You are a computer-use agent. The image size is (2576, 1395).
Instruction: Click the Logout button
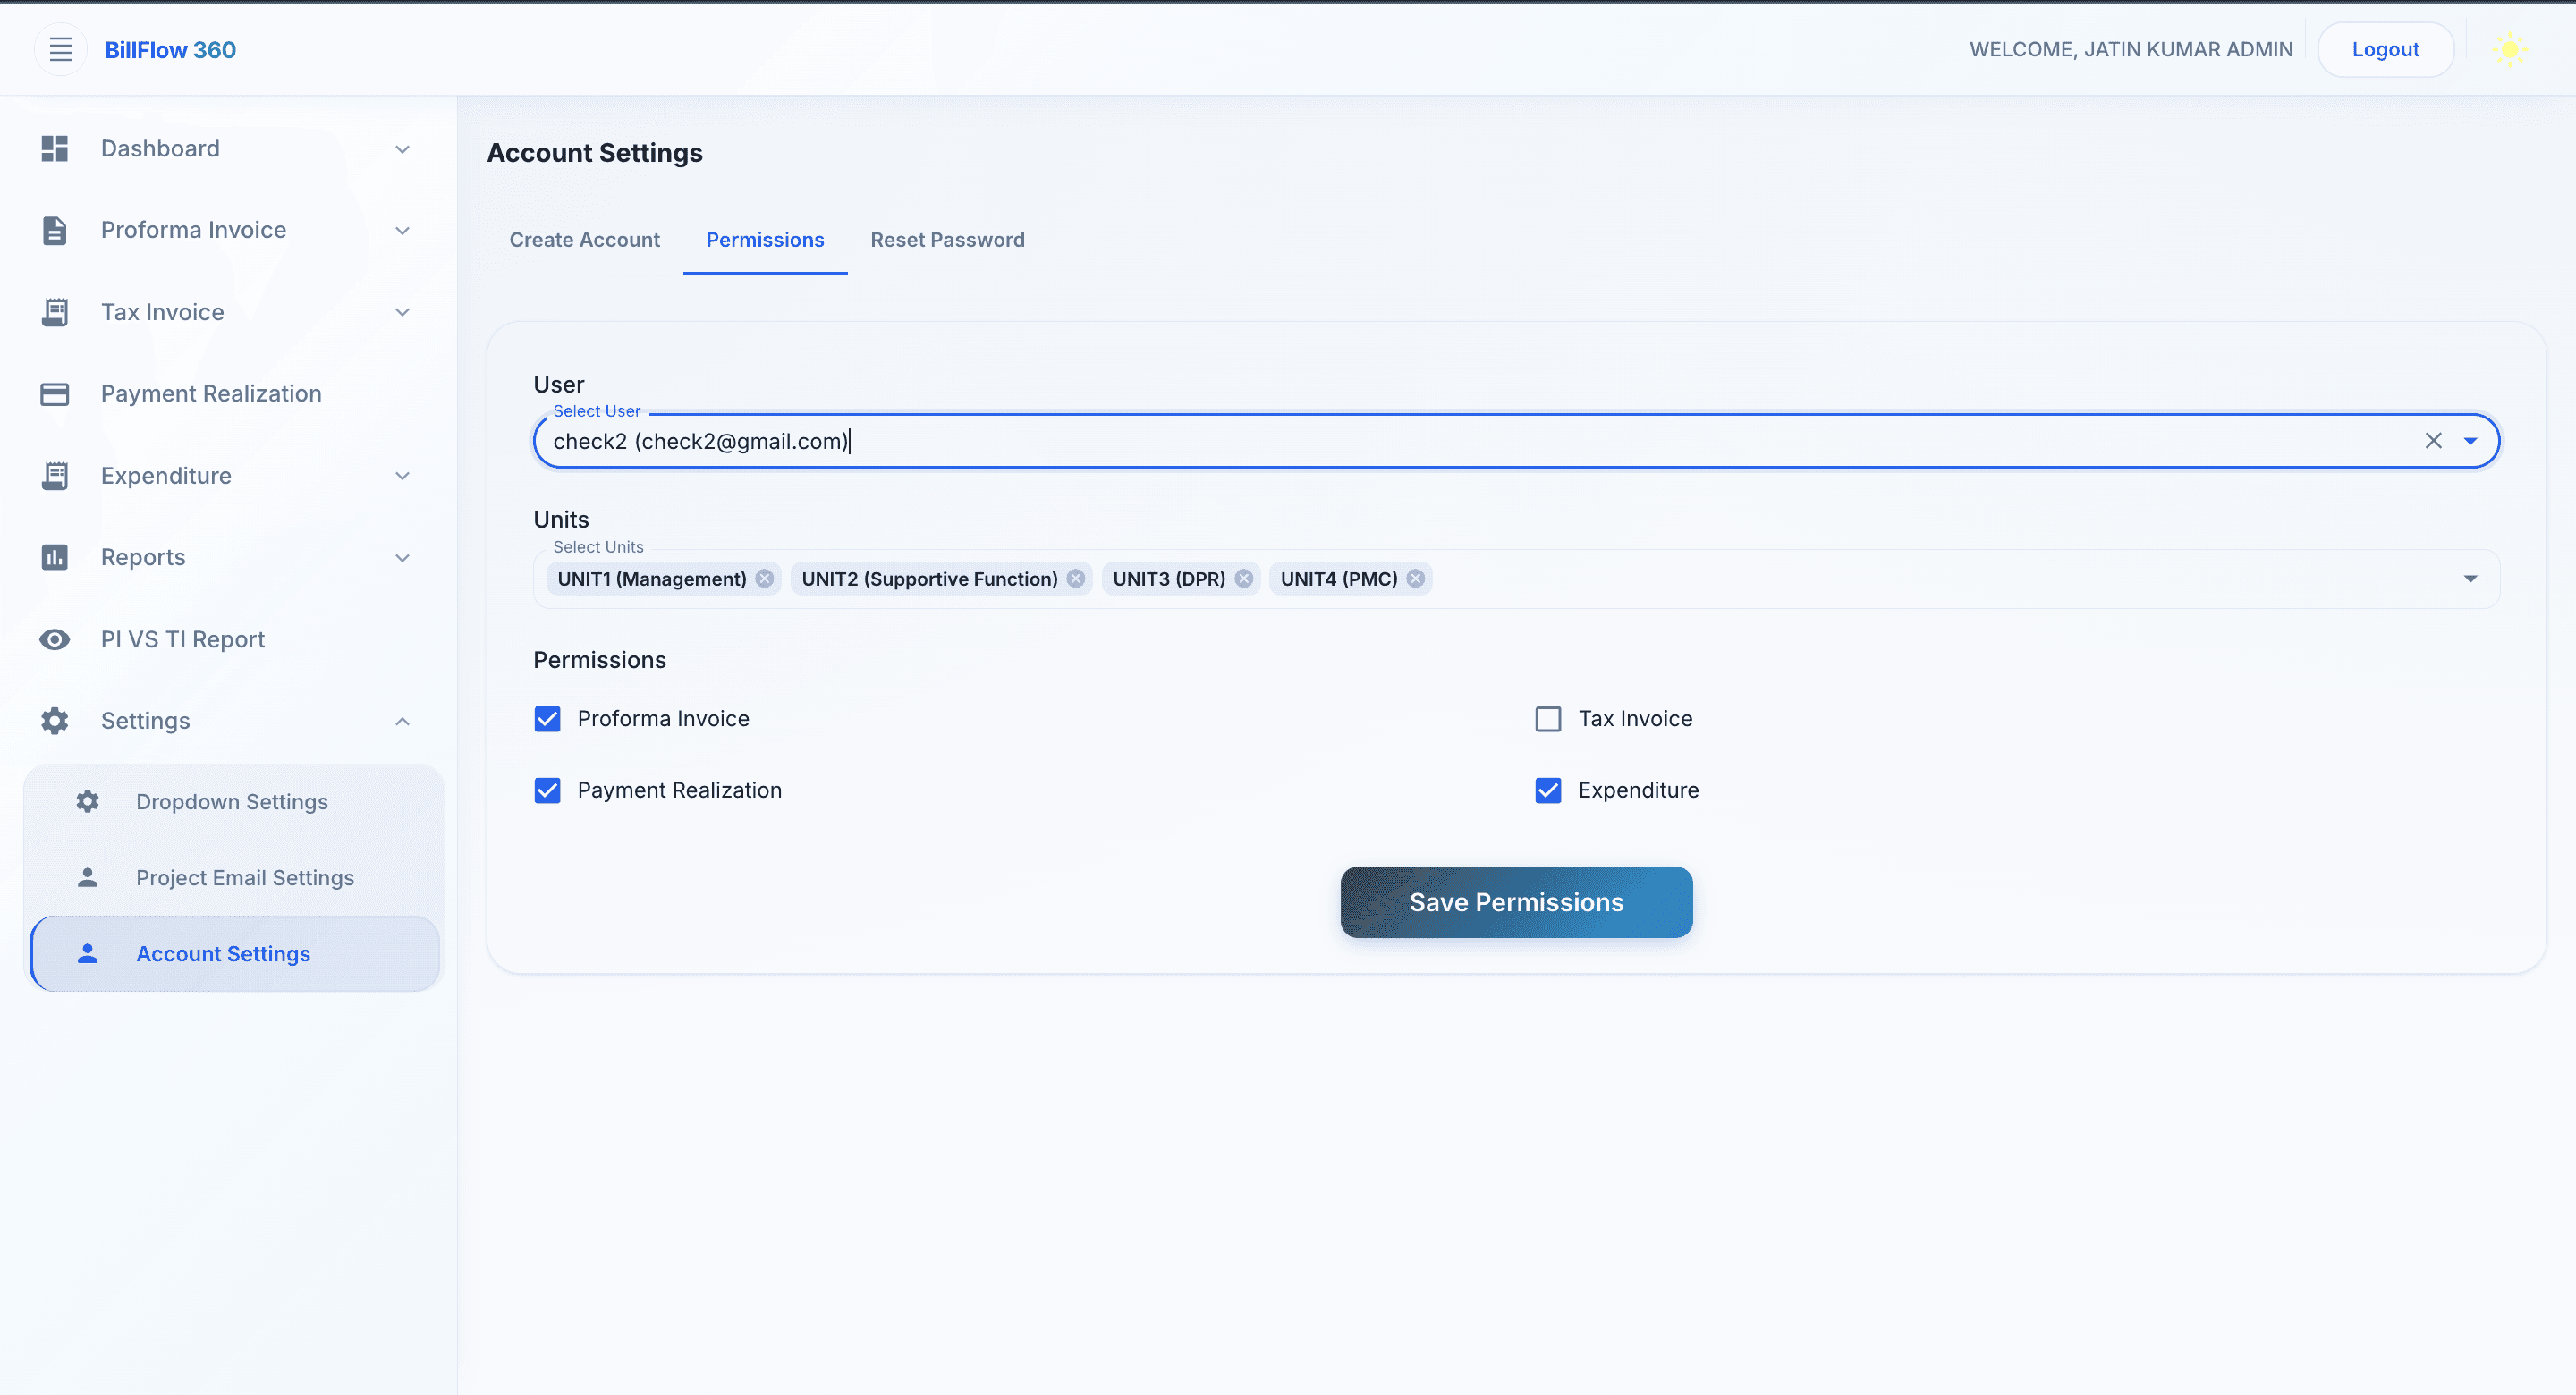2385,49
